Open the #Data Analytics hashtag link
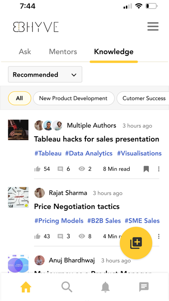The width and height of the screenshot is (169, 301). point(89,154)
